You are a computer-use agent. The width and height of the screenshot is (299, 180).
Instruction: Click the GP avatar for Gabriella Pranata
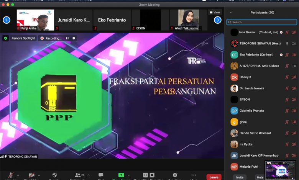(234, 111)
